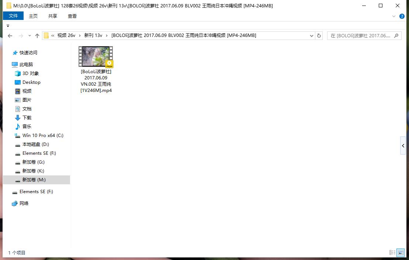Switch to large thumbnails view
This screenshot has height=260, width=409.
click(401, 253)
